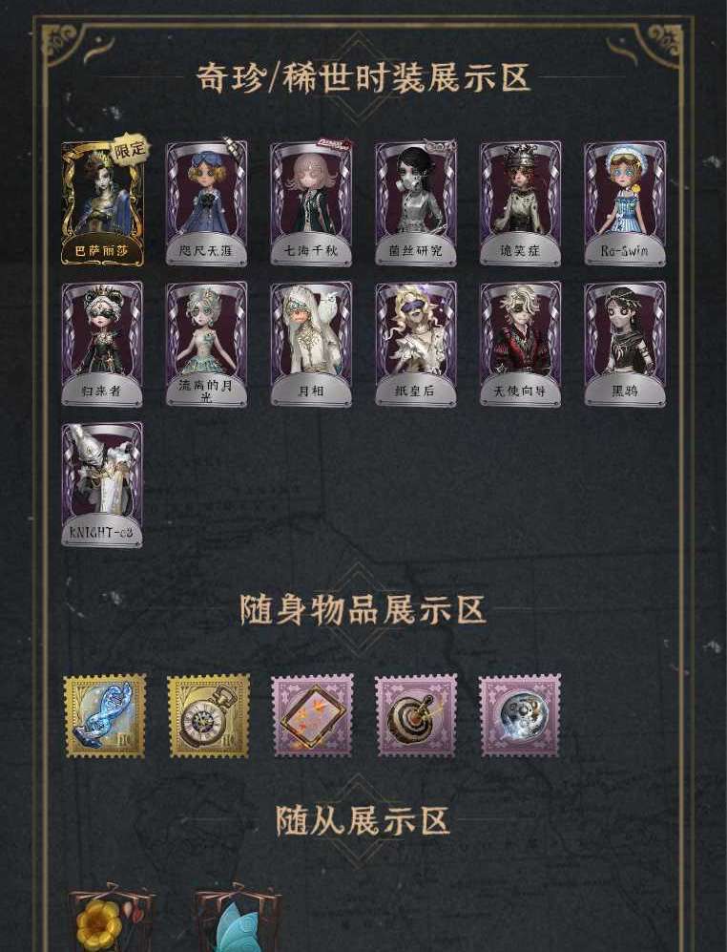Choose the Re-Swim costume card
The image size is (727, 952).
tap(625, 203)
